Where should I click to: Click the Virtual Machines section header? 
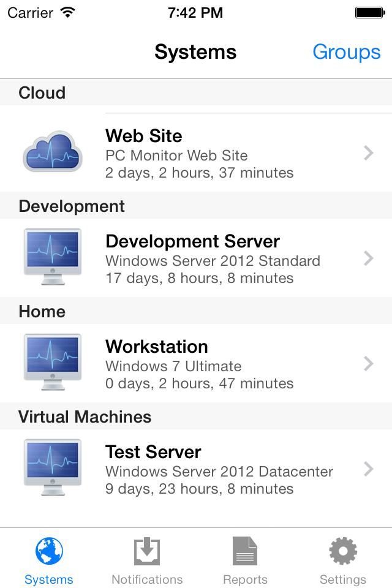[x=85, y=417]
